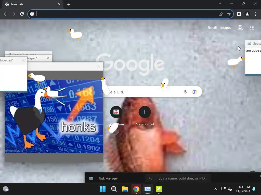Screen dimensions: 261x195
Task: Click the "am goose" notepad text
Action: pos(253,51)
